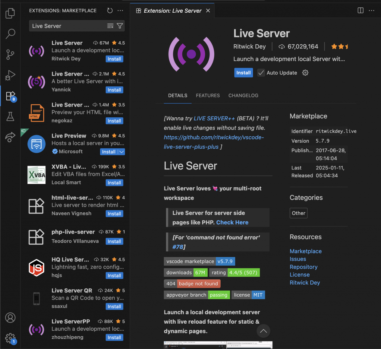
Task: Open the Repository resource link
Action: tap(304, 267)
